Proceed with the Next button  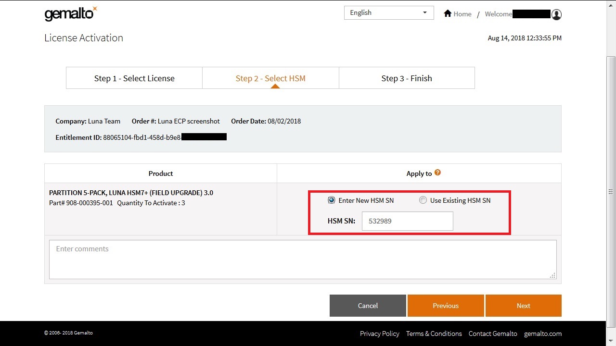click(x=523, y=306)
